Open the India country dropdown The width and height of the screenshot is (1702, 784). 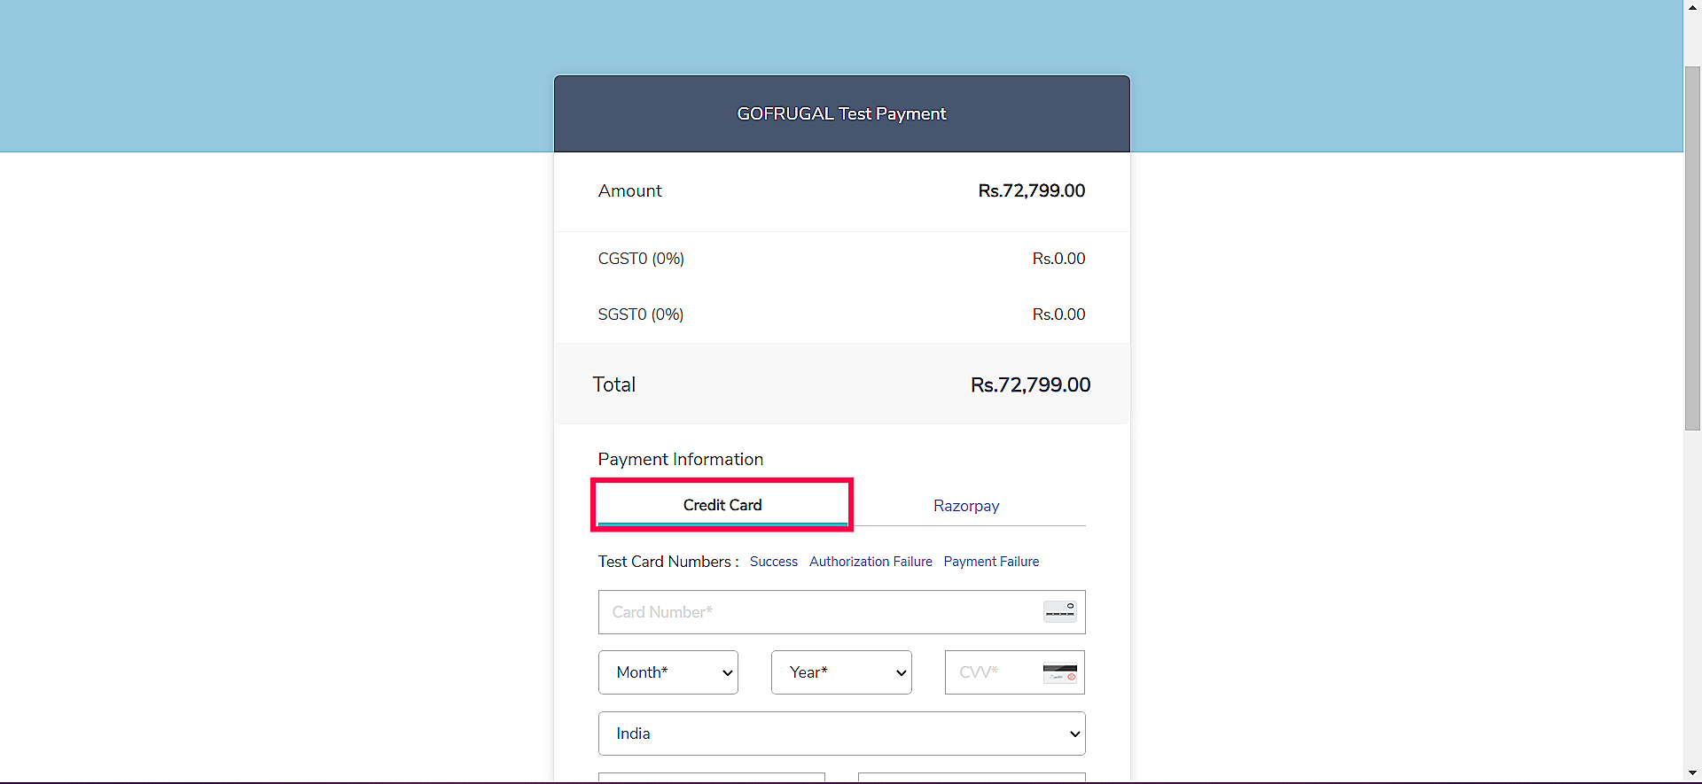[841, 734]
